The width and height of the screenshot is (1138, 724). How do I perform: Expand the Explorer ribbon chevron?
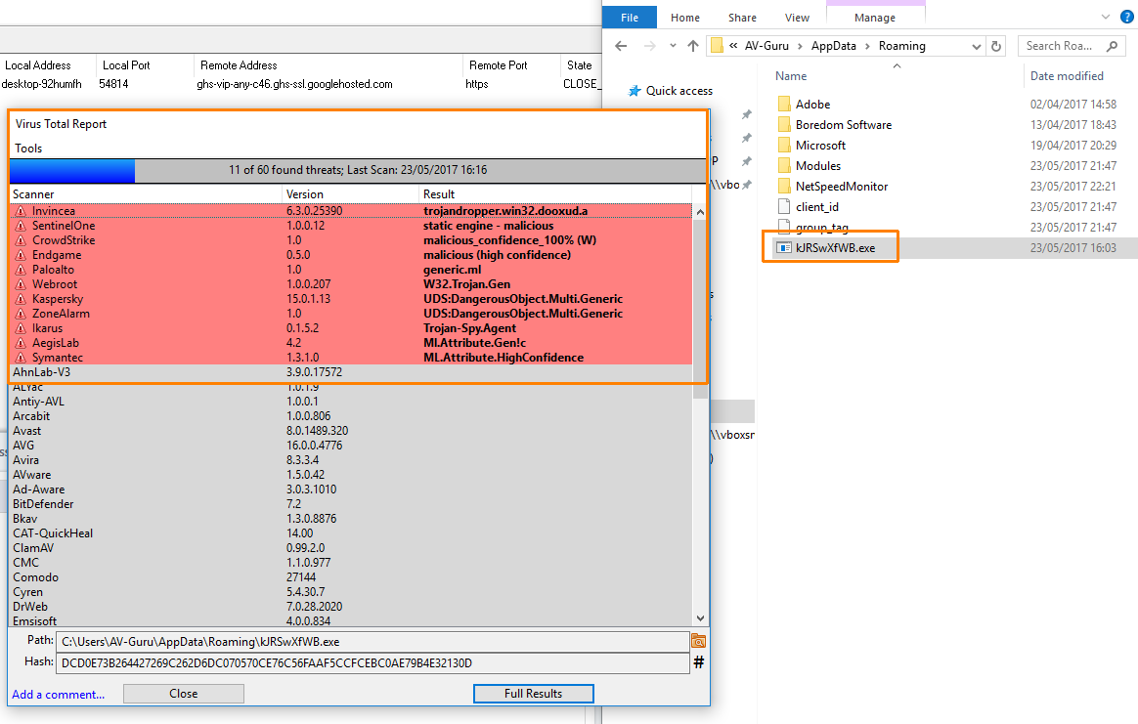pos(1104,18)
